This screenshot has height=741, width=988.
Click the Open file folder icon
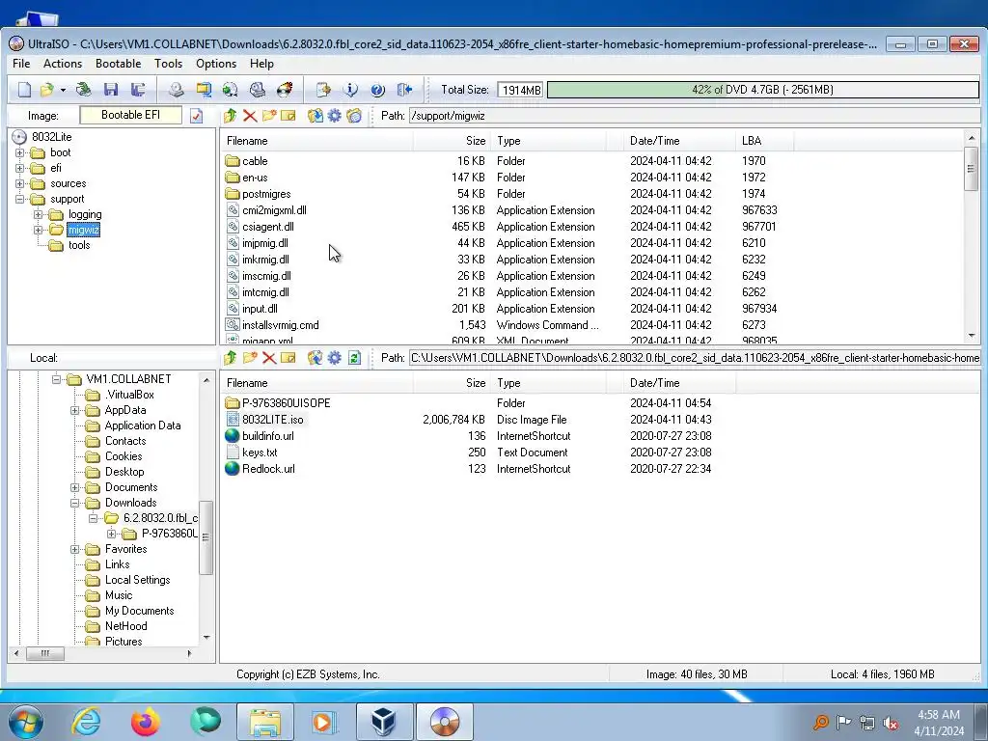click(x=46, y=90)
